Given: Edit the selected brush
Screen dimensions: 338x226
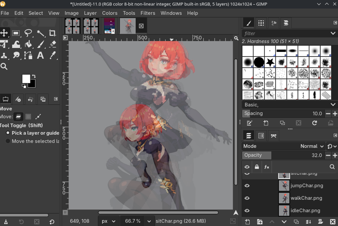Looking at the screenshot, I should (x=249, y=123).
